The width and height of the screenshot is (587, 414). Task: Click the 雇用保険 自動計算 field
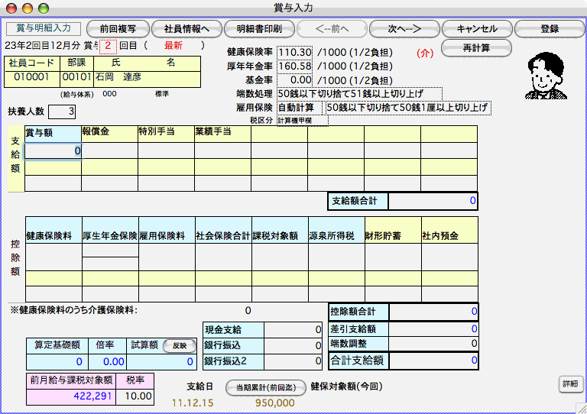tap(299, 107)
